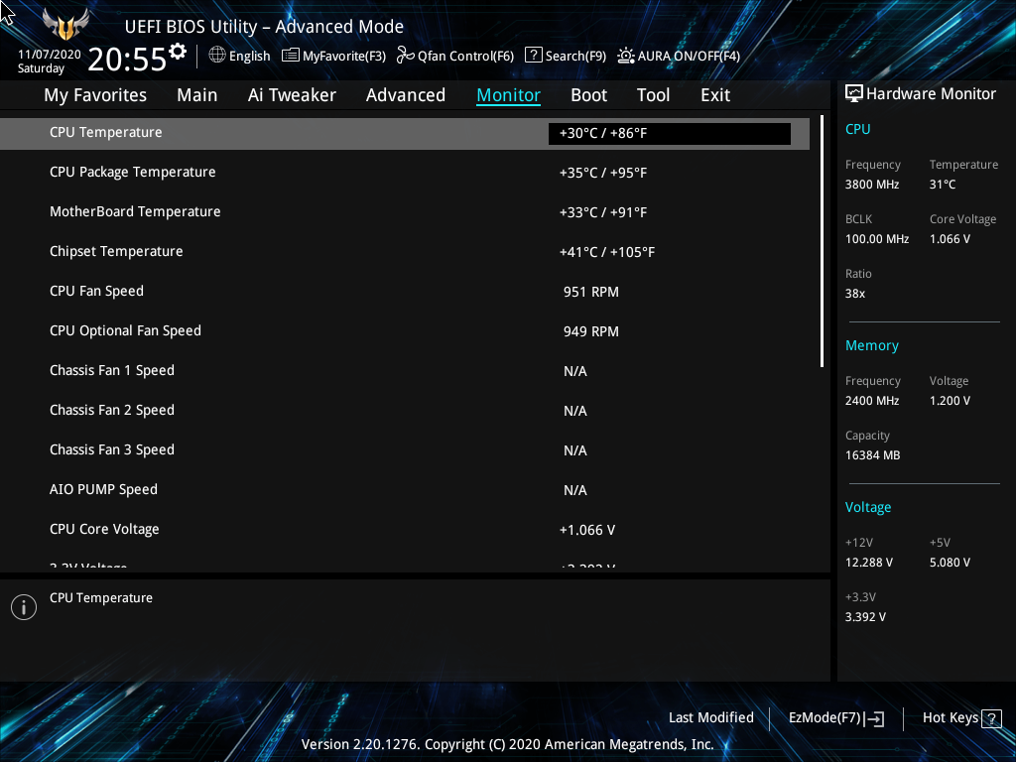Open Qfan Control(F6)
Screen dimensions: 1016x762
(x=455, y=56)
